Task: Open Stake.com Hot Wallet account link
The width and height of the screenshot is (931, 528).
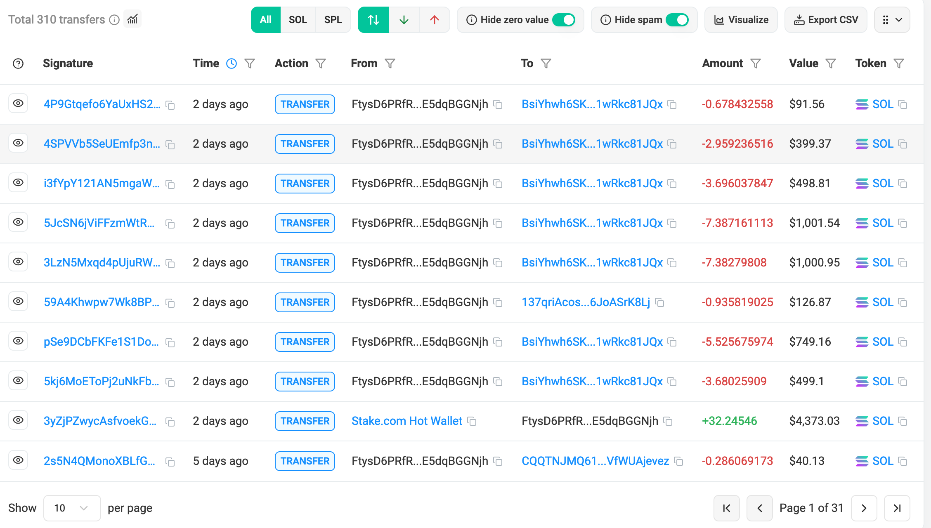Action: (407, 421)
